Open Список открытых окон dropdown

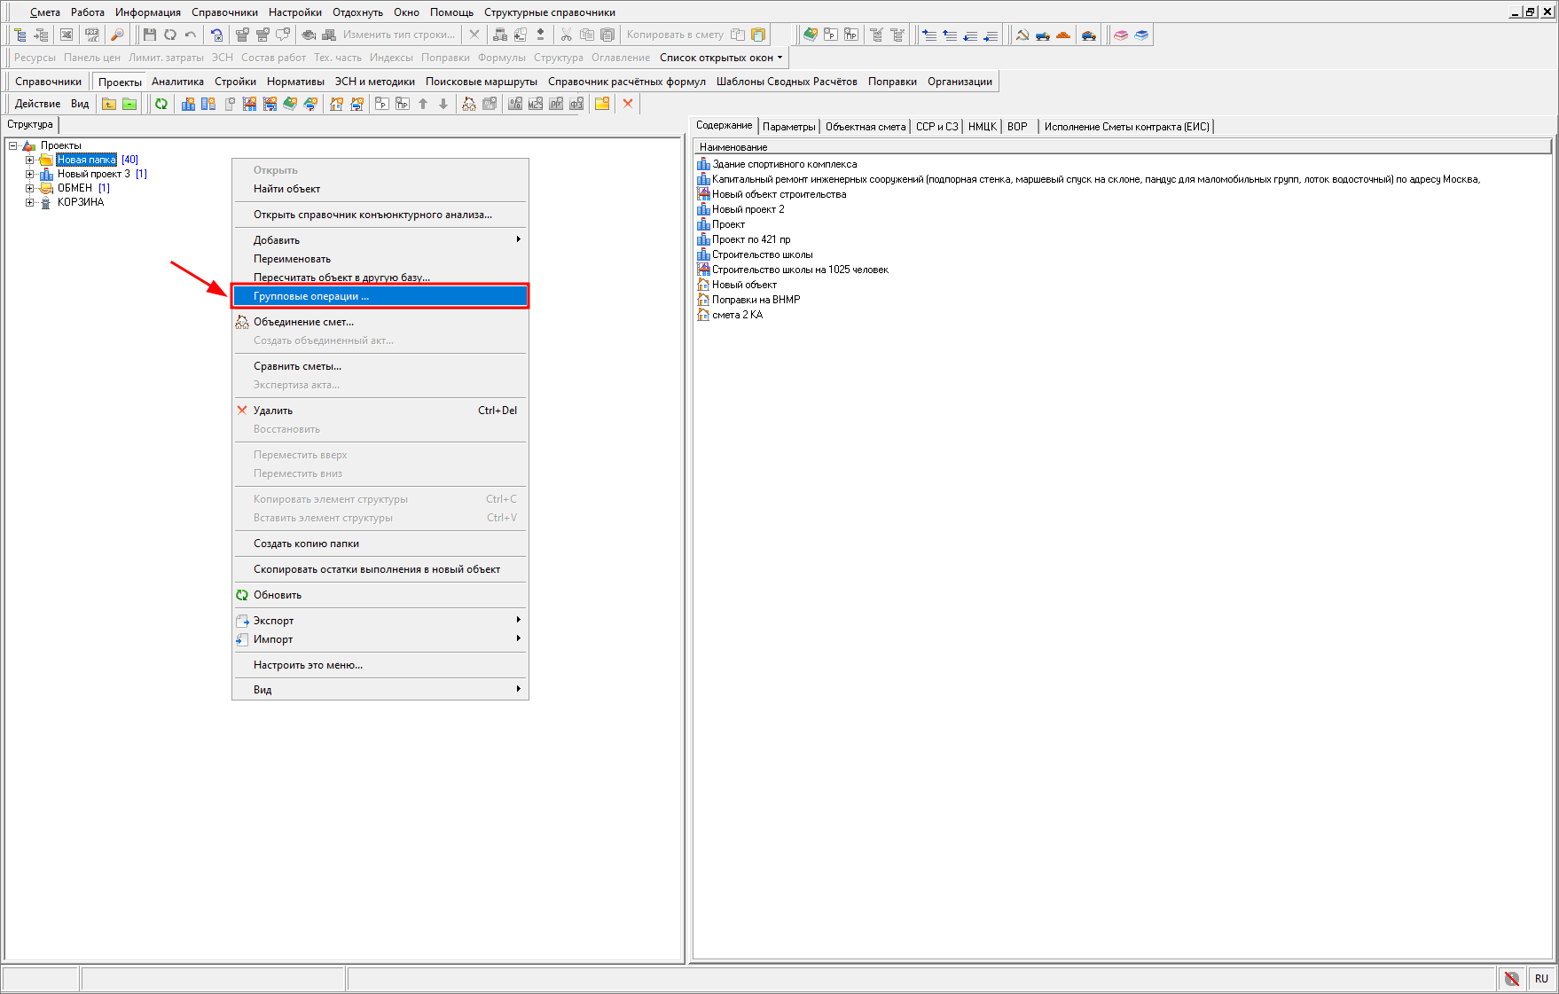721,58
